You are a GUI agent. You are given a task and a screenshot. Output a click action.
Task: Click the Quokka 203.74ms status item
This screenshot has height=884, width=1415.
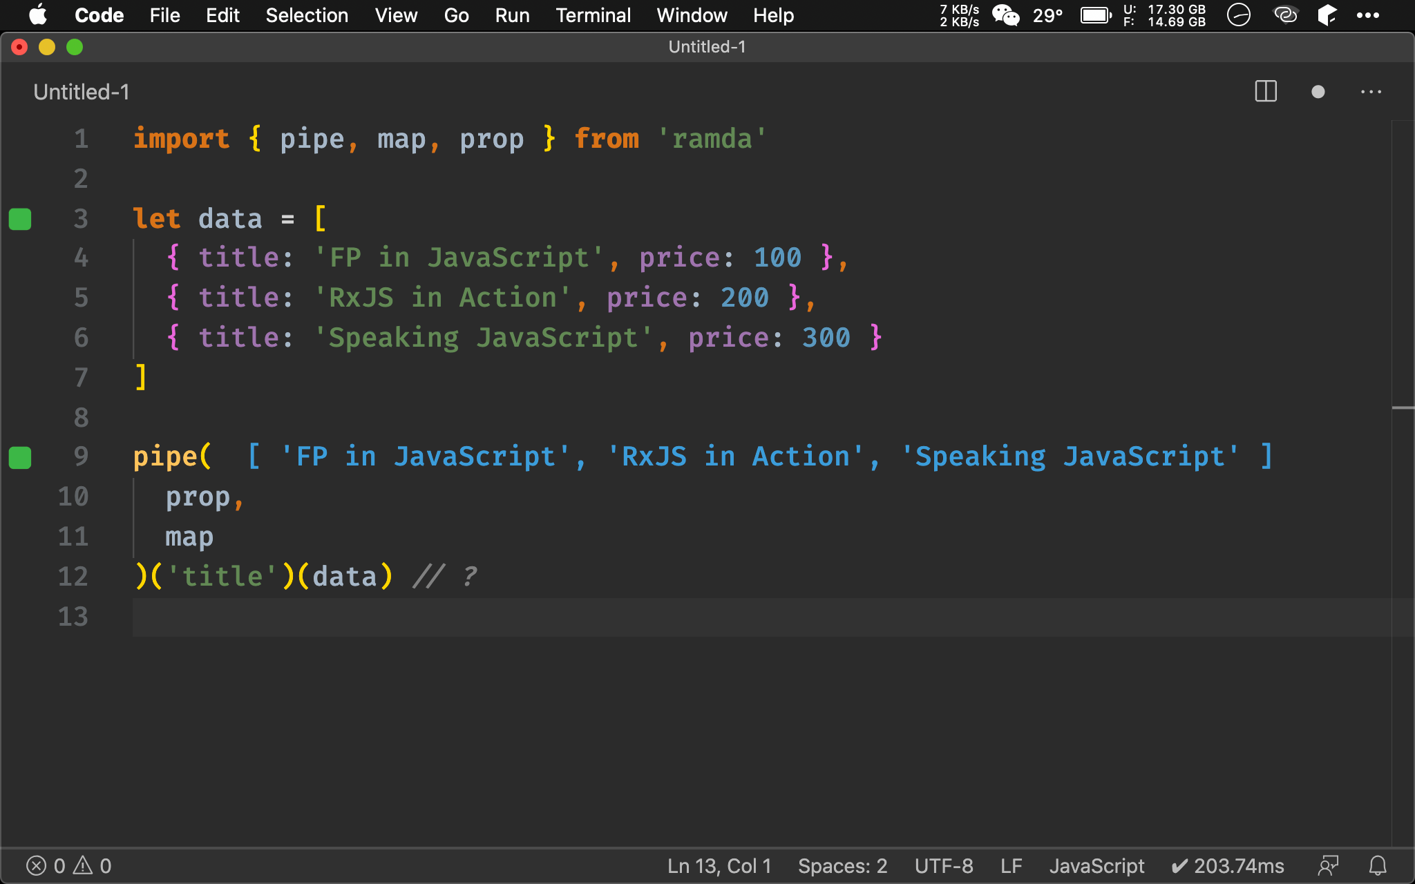(x=1228, y=866)
